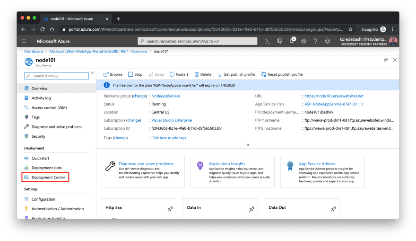The width and height of the screenshot is (416, 241).
Task: Open Deployment Center
Action: (x=45, y=177)
